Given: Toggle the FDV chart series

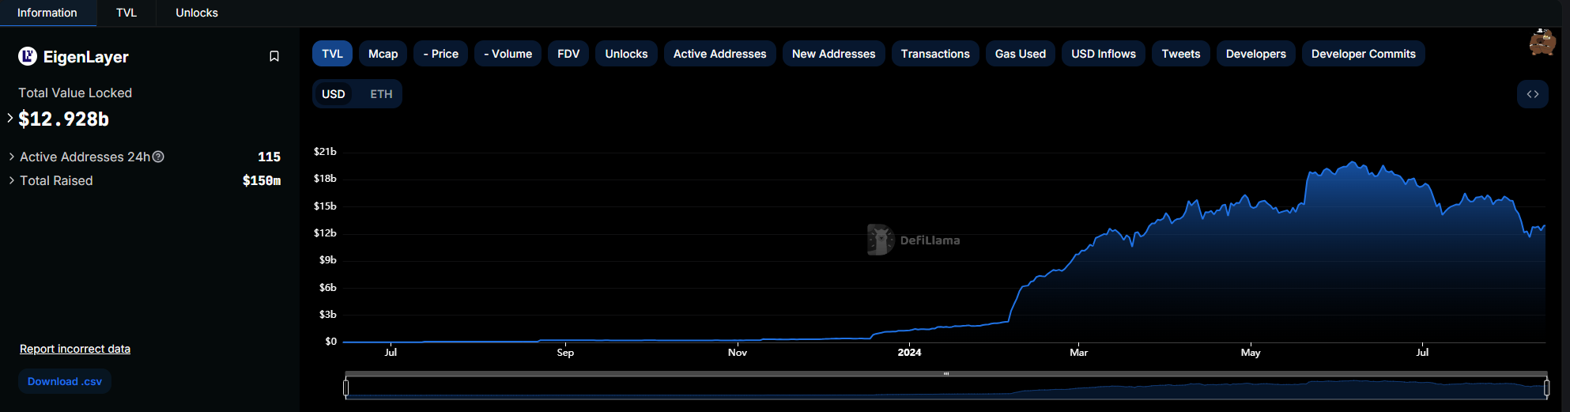Looking at the screenshot, I should 568,54.
